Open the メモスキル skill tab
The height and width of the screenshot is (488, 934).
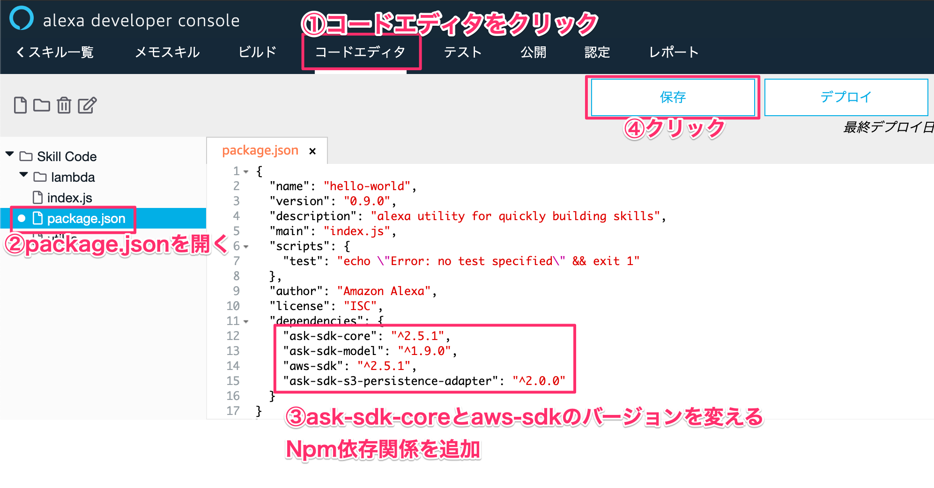coord(167,52)
